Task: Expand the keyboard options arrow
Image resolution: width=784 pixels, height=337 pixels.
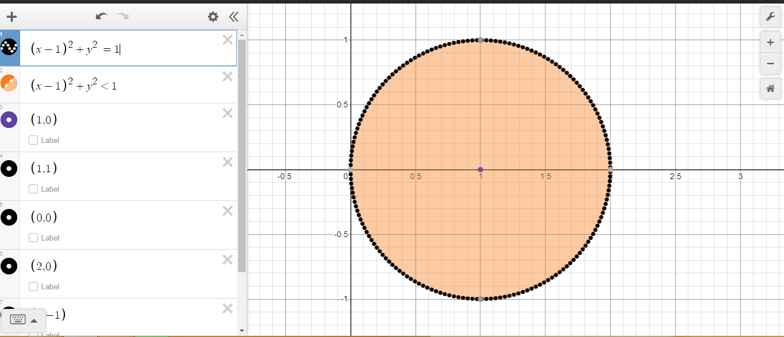Action: pyautogui.click(x=34, y=320)
